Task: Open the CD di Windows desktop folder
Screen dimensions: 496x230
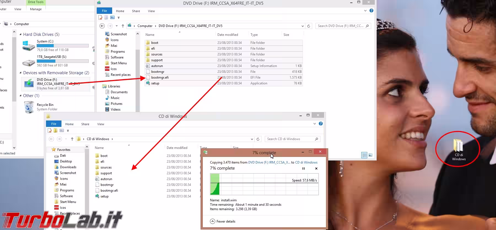Action: click(x=459, y=149)
